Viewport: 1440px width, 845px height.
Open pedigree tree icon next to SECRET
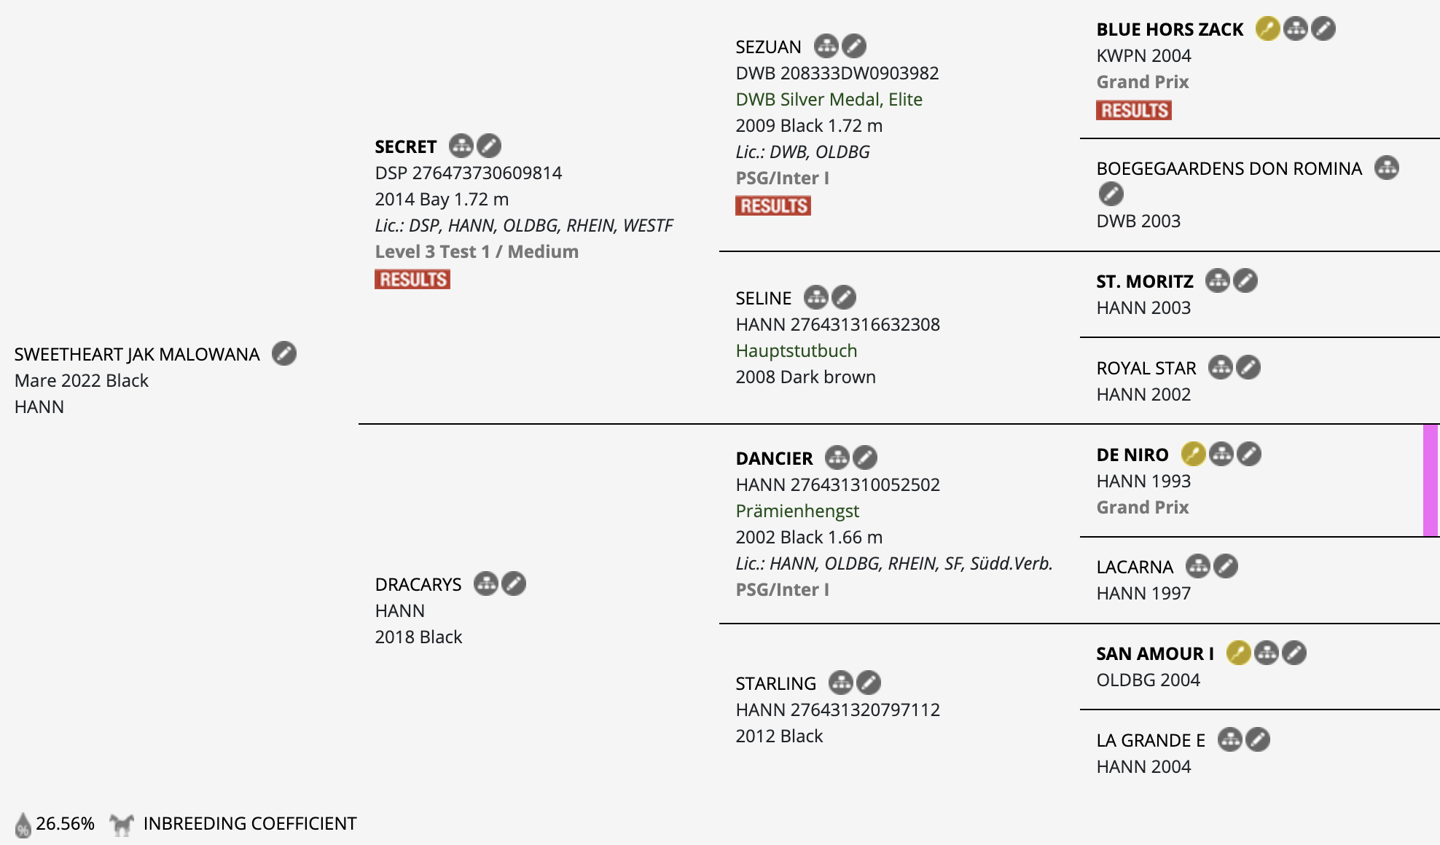(x=461, y=146)
